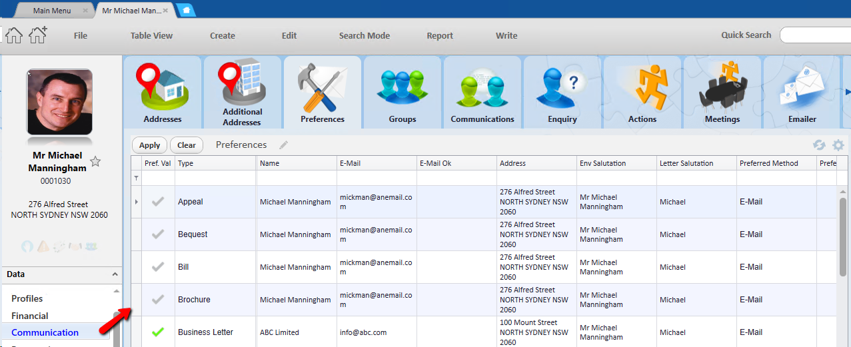Image resolution: width=851 pixels, height=347 pixels.
Task: Open the Meetings icon
Action: [x=722, y=93]
